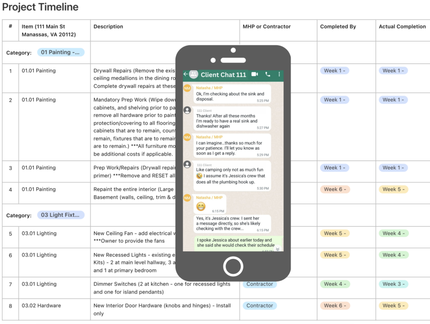Select the 'Ok, I'm checking about the sink' message
Screen dimensions: 430x324
coord(232,94)
